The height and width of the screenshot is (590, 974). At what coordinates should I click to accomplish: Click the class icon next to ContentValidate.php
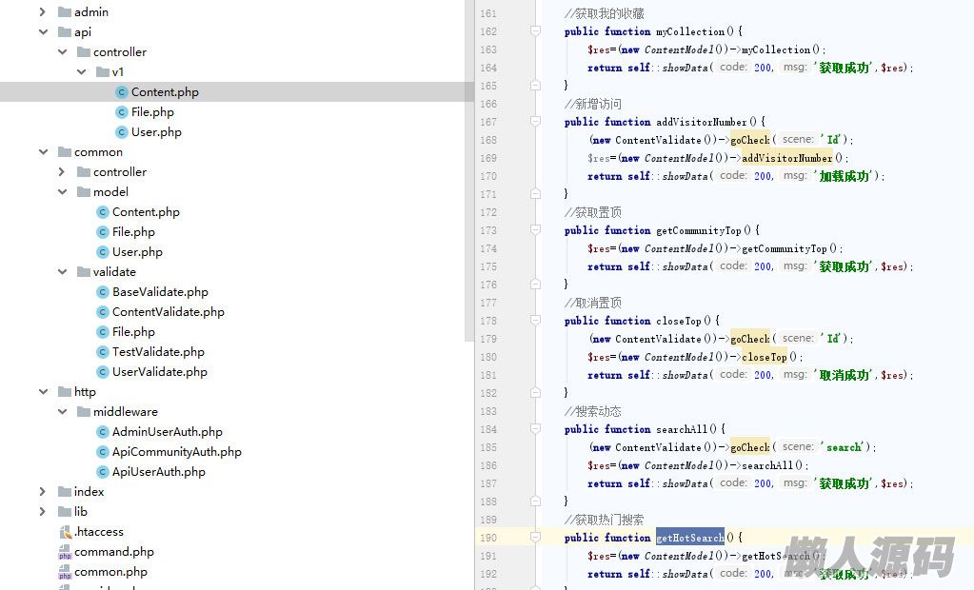[x=103, y=312]
